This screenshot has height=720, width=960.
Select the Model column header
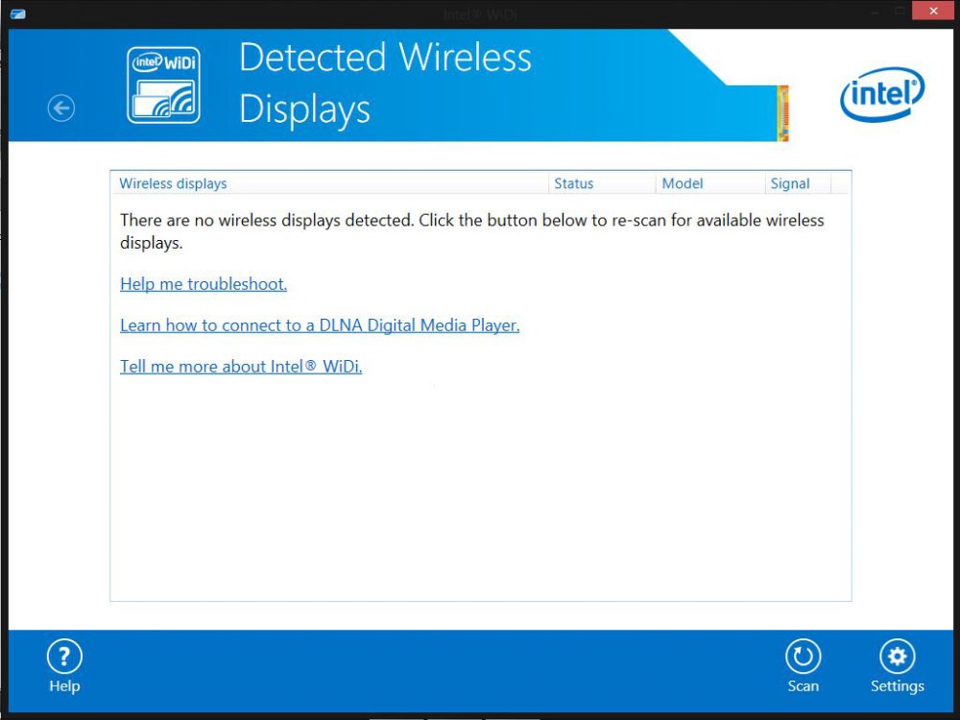[x=683, y=183]
